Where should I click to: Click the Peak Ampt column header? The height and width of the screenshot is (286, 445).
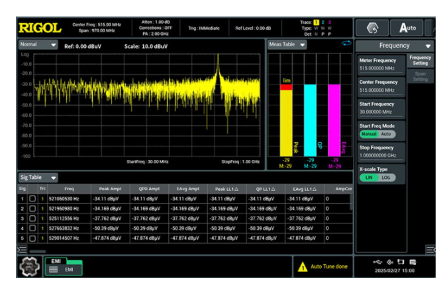click(x=110, y=189)
